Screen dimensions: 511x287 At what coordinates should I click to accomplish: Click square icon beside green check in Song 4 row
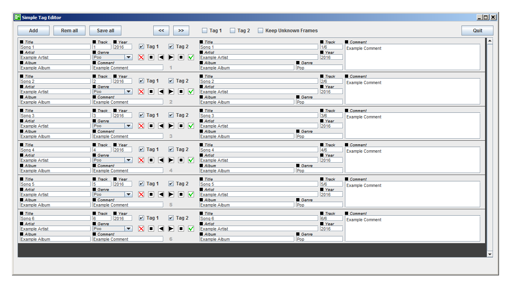click(181, 160)
